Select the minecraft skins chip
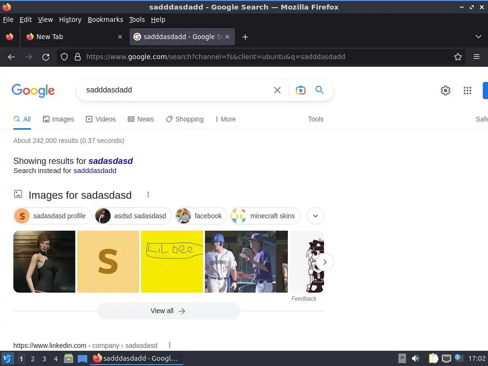Viewport: 488px width, 366px height. click(x=265, y=216)
